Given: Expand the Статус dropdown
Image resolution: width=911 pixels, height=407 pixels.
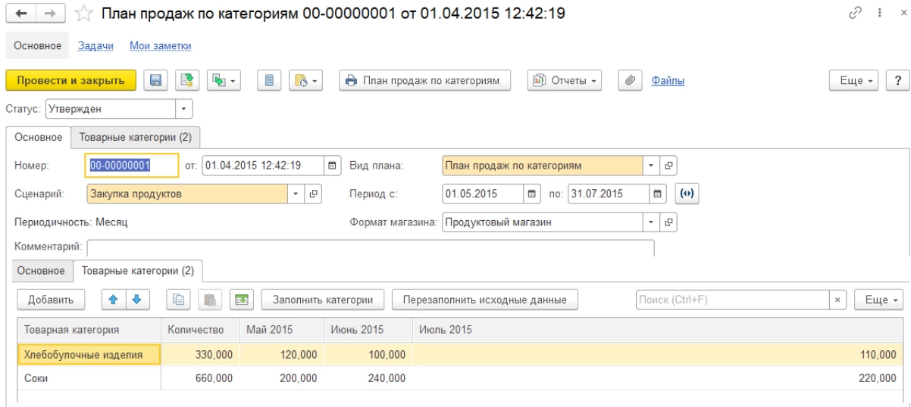Looking at the screenshot, I should tap(184, 108).
